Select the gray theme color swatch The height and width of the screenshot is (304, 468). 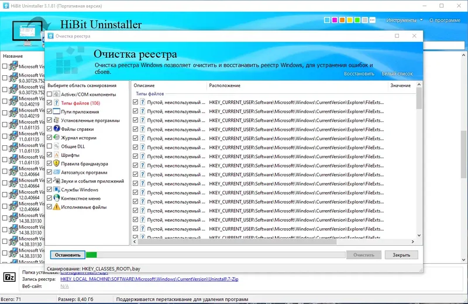(x=364, y=20)
